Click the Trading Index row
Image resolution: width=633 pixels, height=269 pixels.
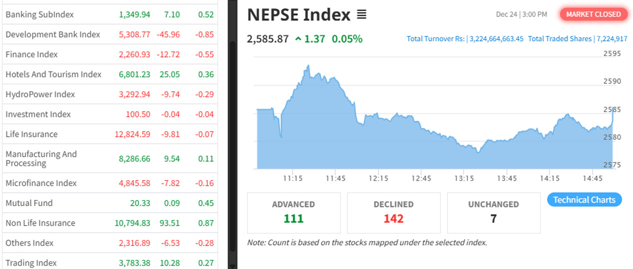(31, 263)
